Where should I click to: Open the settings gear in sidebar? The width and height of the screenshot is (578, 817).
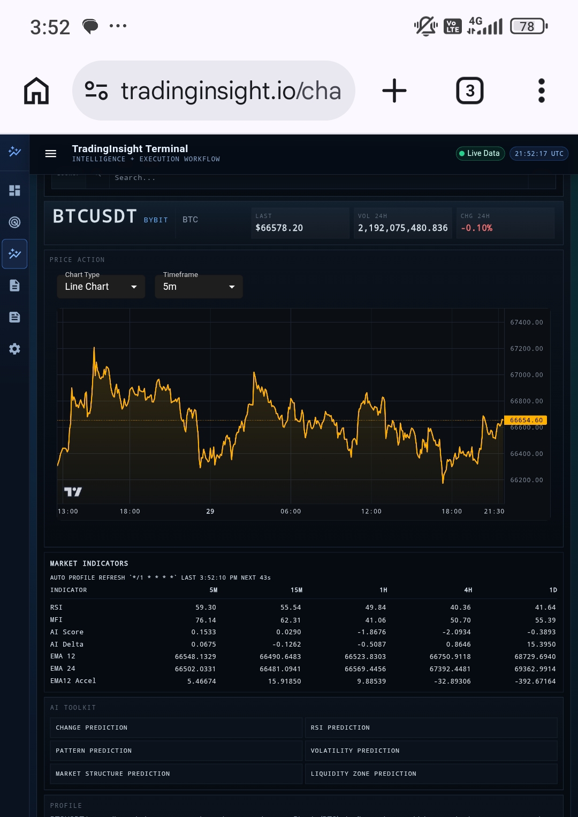click(14, 349)
